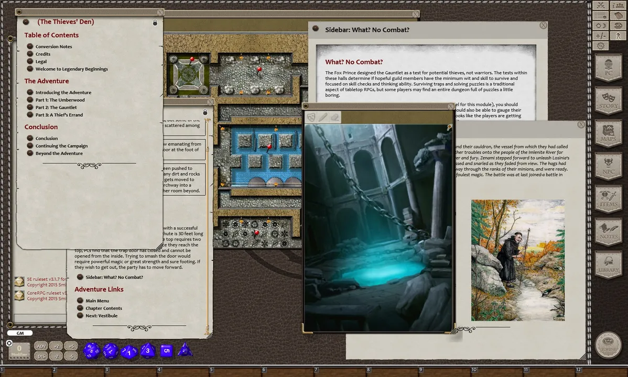Open the Combat Tracker crossed-swords icon

(x=600, y=5)
